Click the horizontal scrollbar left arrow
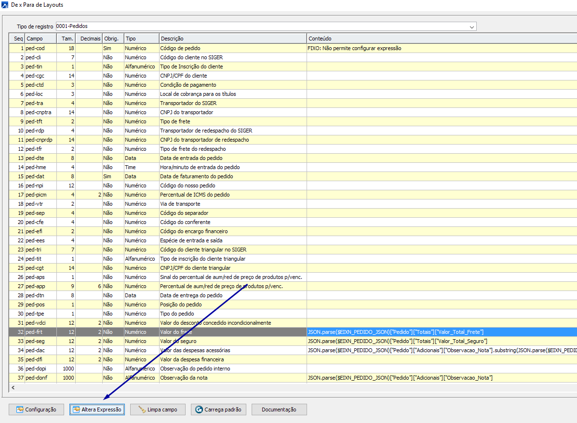 tap(13, 387)
